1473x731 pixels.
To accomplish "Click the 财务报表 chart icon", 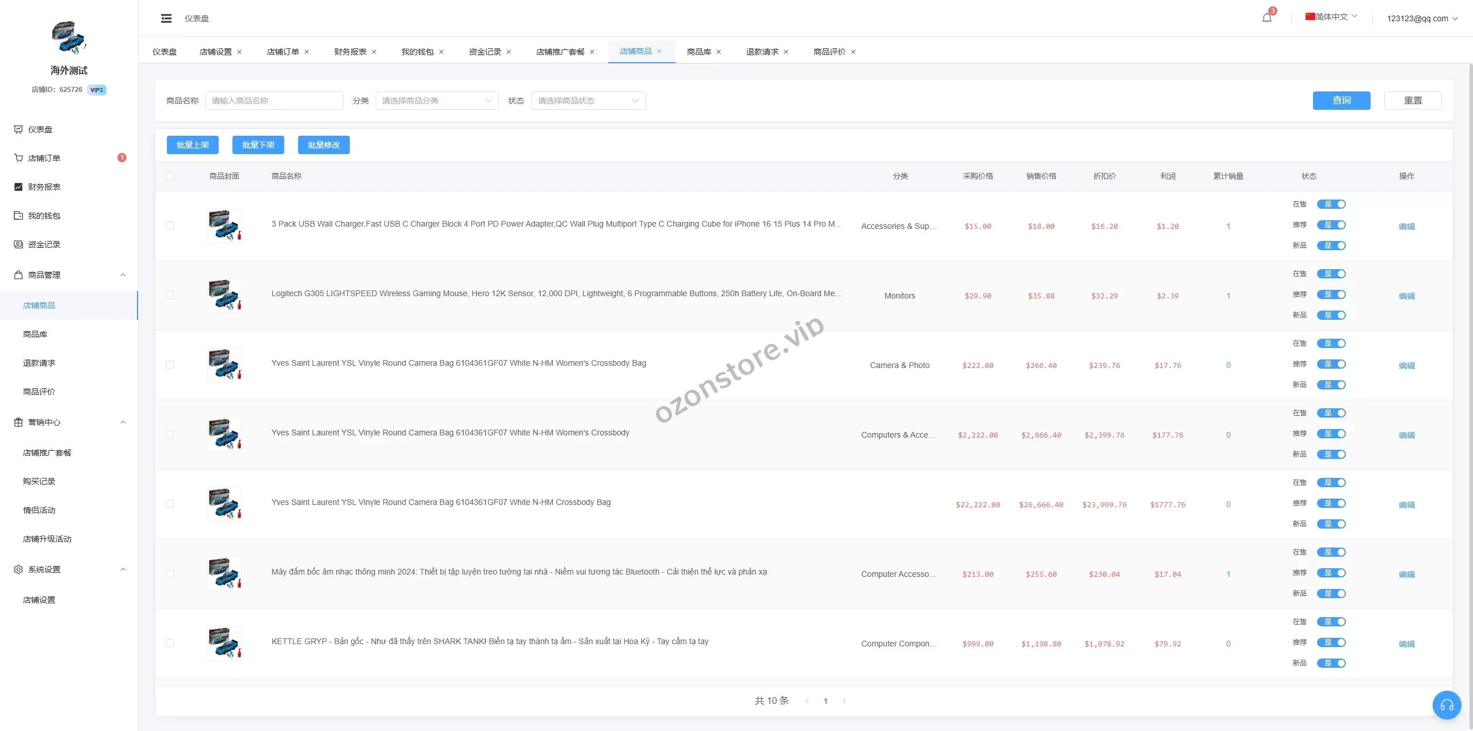I will click(18, 187).
